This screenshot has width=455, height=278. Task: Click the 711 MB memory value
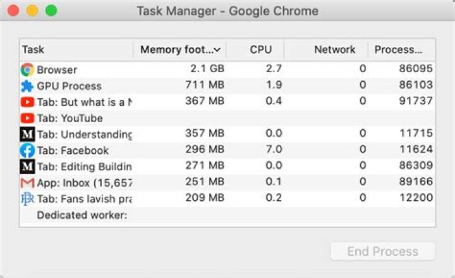(205, 85)
